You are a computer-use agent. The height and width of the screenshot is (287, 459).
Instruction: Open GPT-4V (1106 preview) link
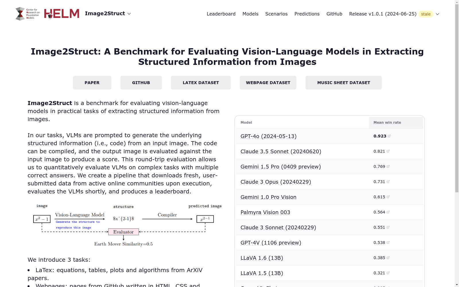271,243
